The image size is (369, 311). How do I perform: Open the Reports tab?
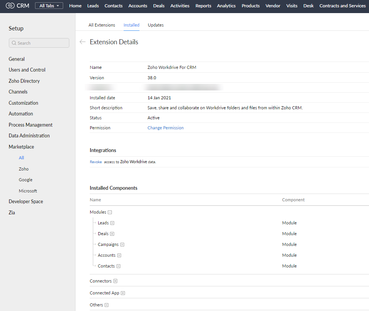pos(203,6)
